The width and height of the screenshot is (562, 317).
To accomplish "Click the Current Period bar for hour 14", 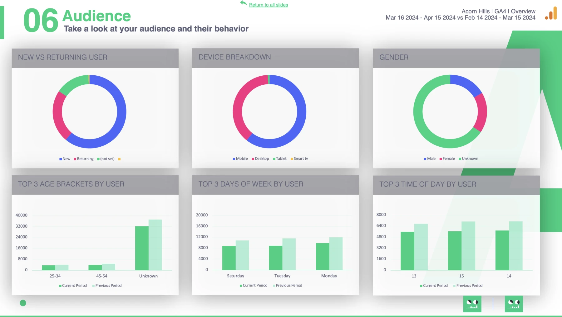I will 502,250.
